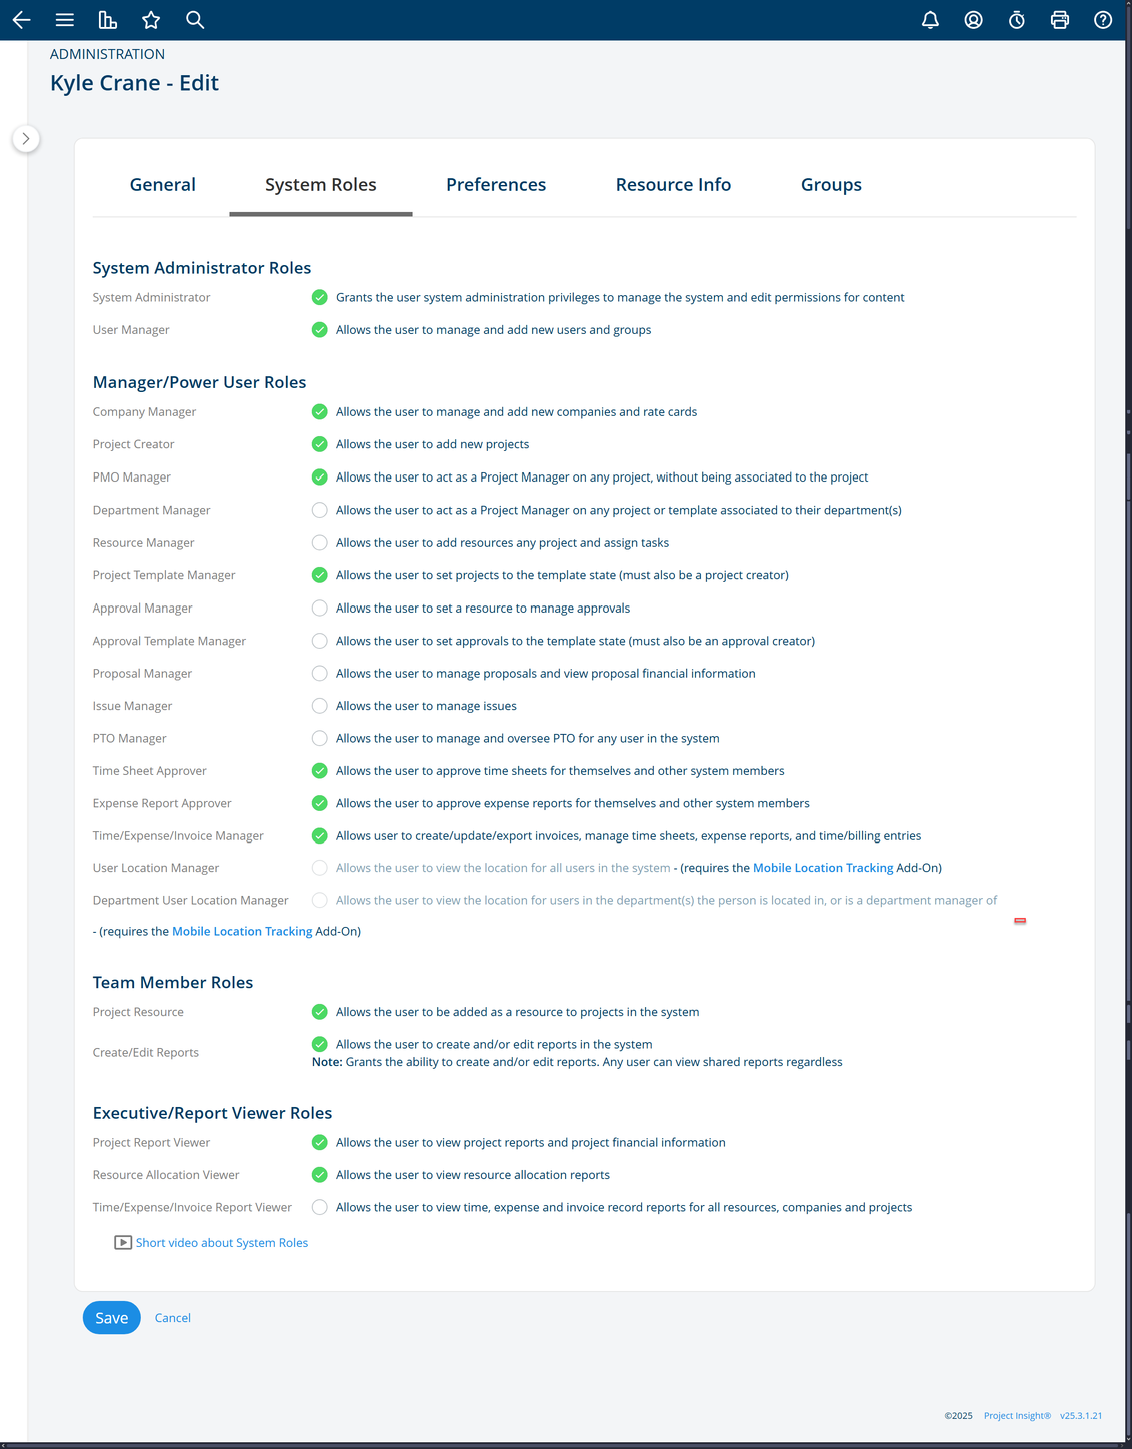Open notifications bell

click(930, 20)
